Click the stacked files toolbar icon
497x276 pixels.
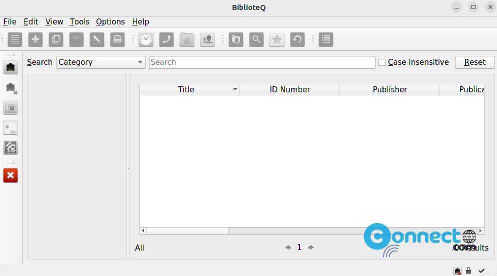pyautogui.click(x=236, y=39)
